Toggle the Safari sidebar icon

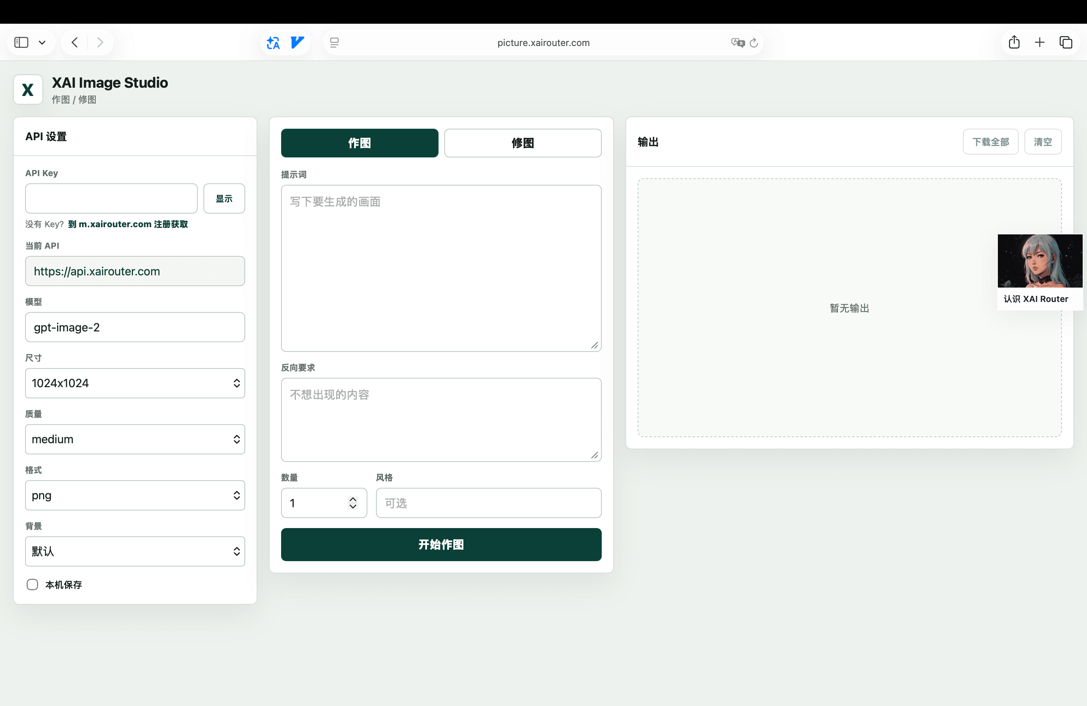tap(22, 42)
